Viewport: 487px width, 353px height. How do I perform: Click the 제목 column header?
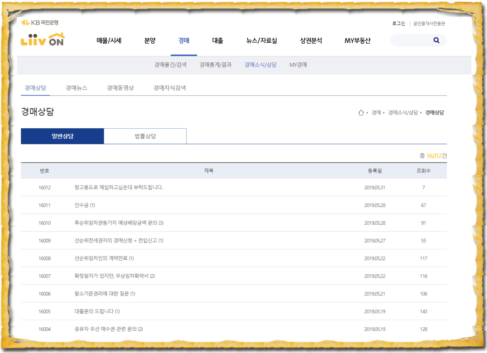coord(209,171)
